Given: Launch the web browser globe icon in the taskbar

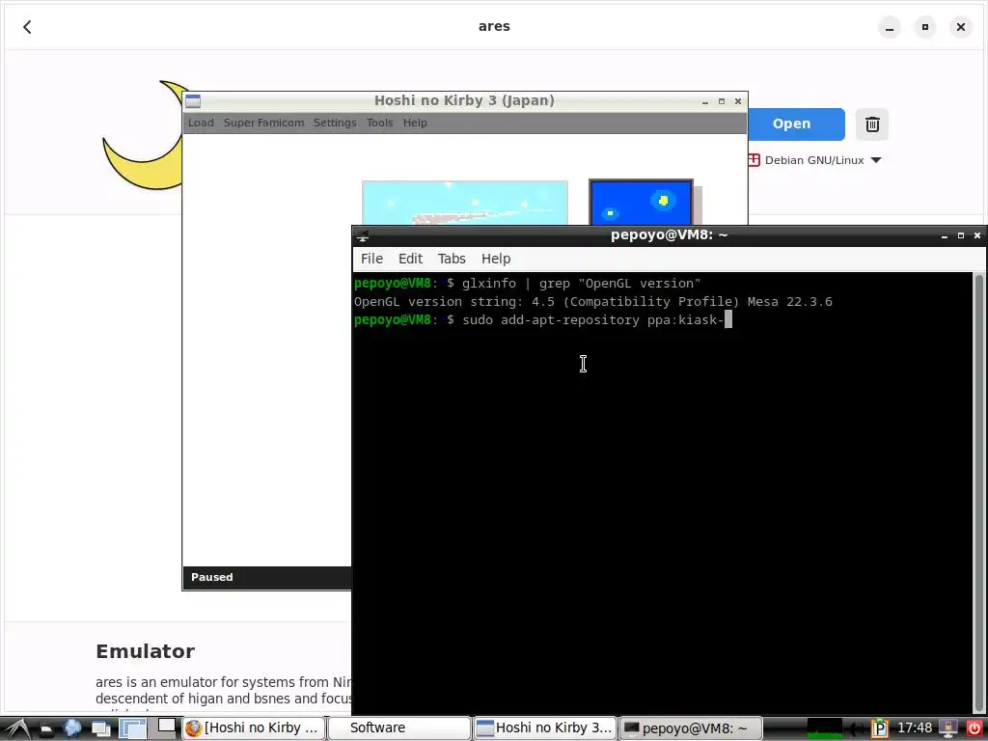Looking at the screenshot, I should click(x=73, y=727).
